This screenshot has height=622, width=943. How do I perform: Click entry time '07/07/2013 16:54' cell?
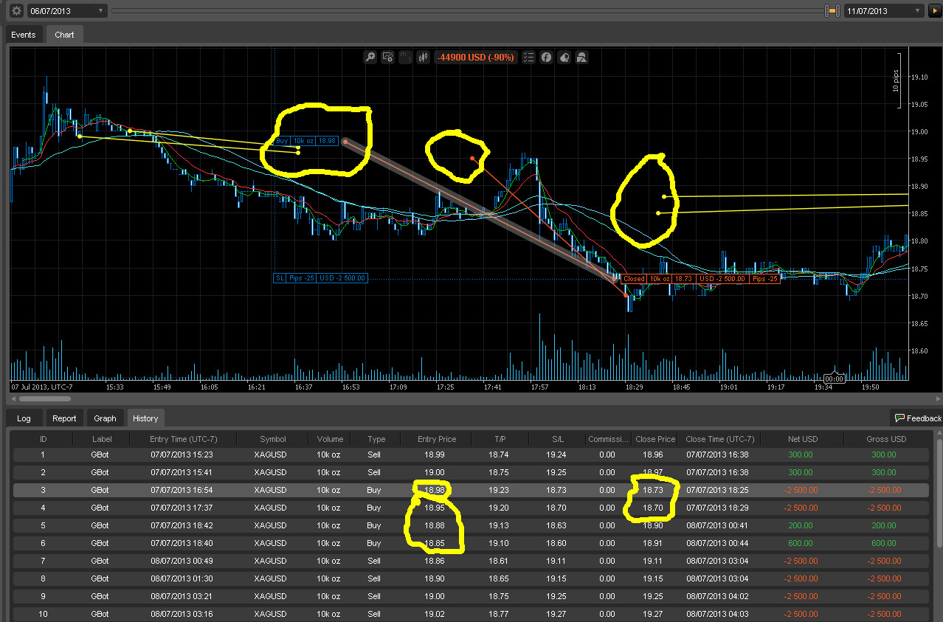click(x=183, y=490)
